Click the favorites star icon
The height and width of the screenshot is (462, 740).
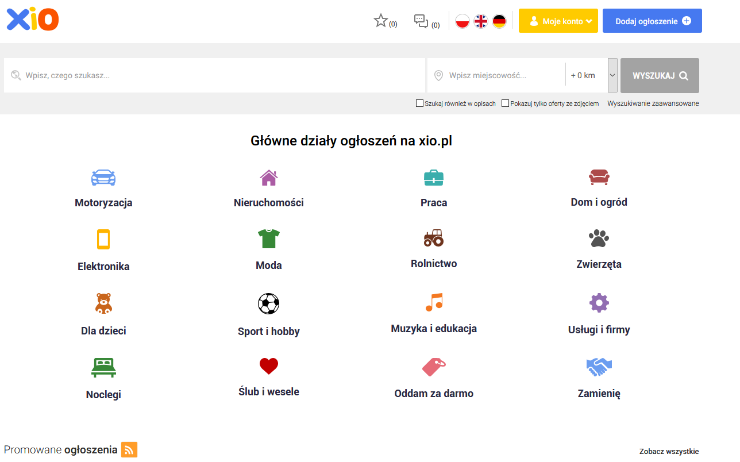tap(381, 21)
